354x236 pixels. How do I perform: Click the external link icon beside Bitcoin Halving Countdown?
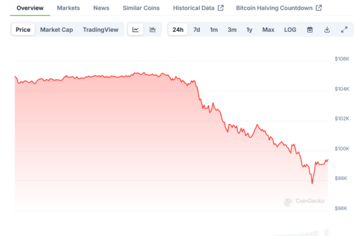319,8
